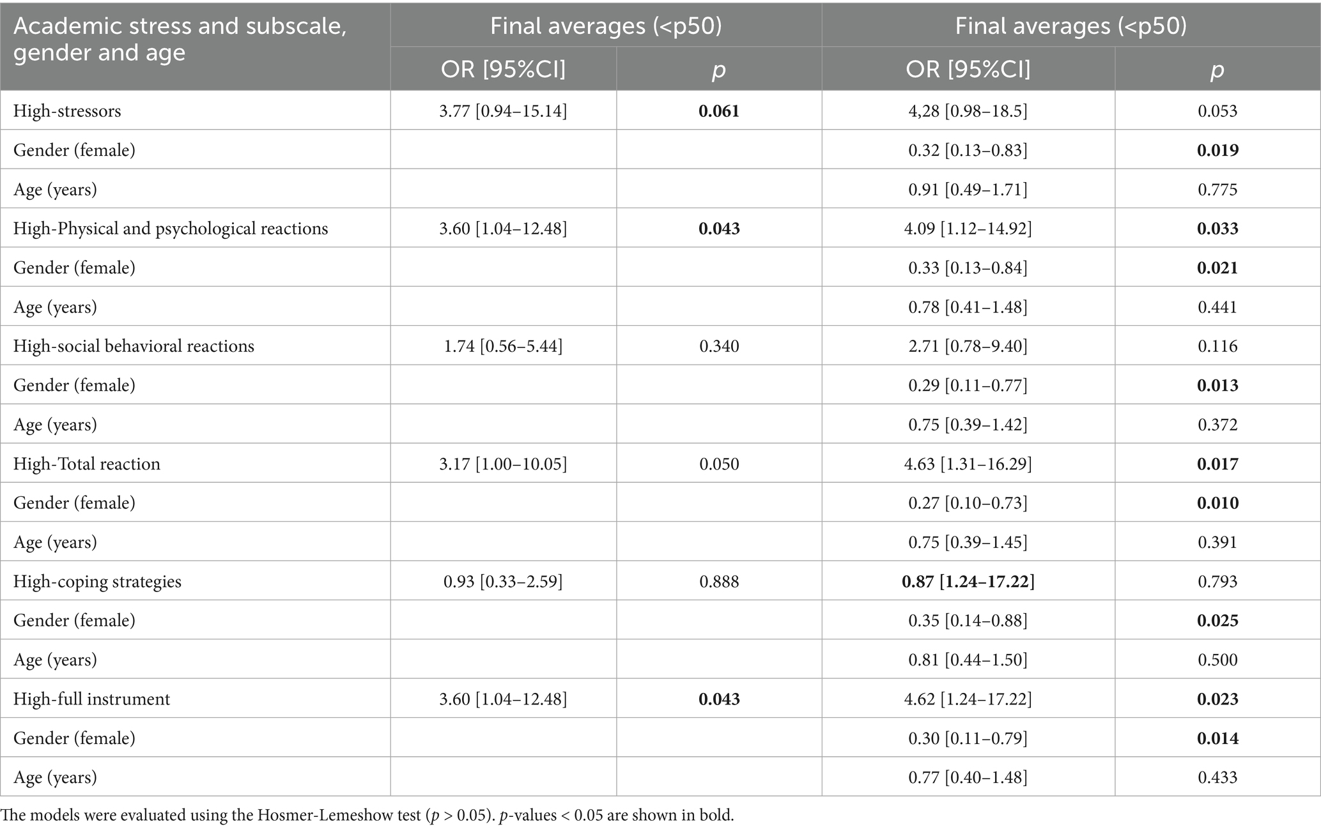Select the cell "0.27 [0.10–0.73]"
The height and width of the screenshot is (829, 1321).
tap(968, 503)
